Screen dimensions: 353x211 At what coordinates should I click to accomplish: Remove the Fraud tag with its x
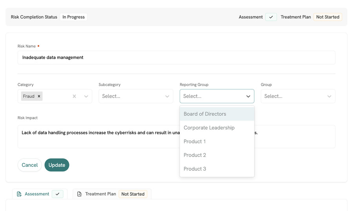coord(39,96)
